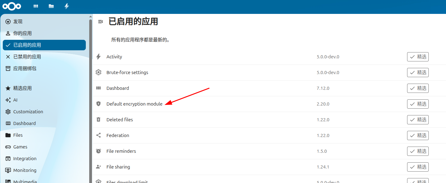Toggle 精选 button on Dashboard row
Screen dimensions: 446x183
point(418,88)
